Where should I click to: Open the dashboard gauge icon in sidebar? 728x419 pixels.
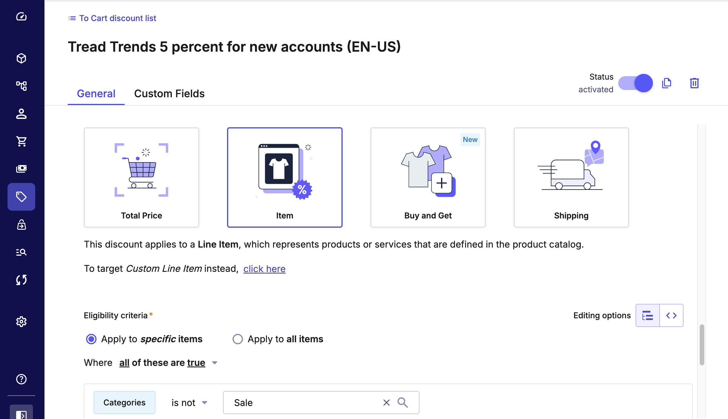21,17
